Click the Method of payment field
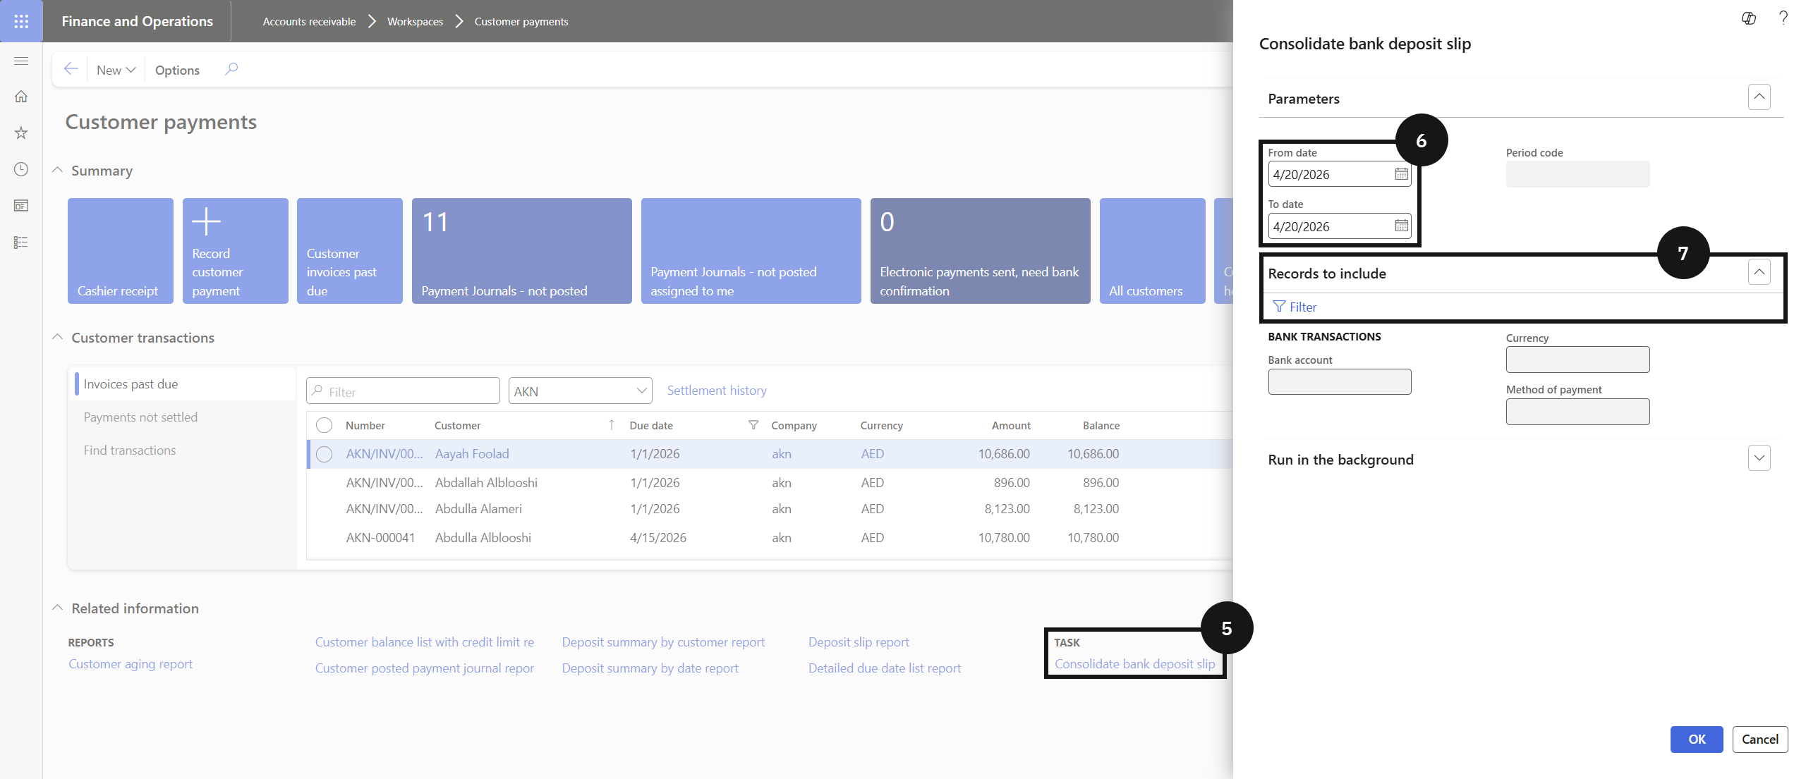1806x779 pixels. [1577, 412]
